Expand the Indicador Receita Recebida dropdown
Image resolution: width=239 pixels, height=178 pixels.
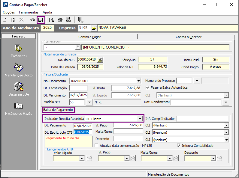coord(140,119)
